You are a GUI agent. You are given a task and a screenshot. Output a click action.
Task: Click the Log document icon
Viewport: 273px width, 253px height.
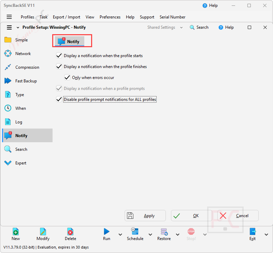click(x=8, y=122)
